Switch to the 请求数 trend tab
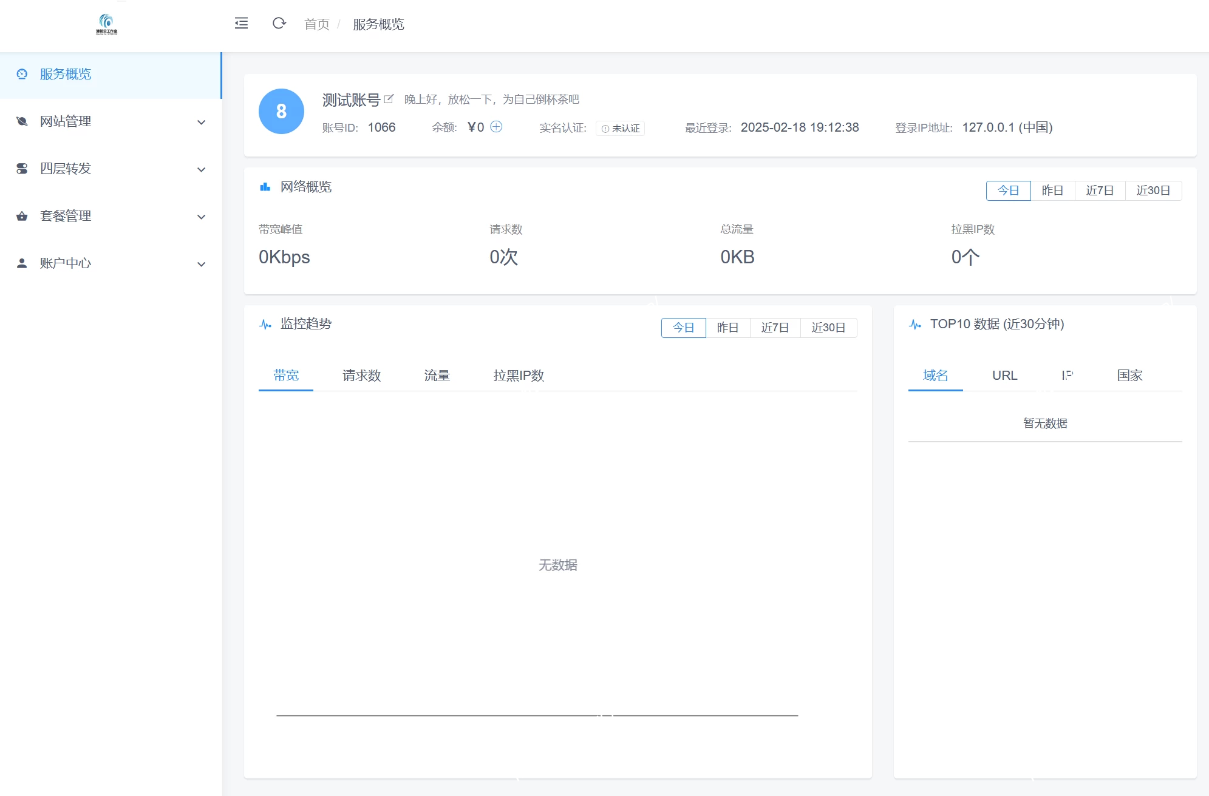Image resolution: width=1209 pixels, height=796 pixels. pyautogui.click(x=361, y=376)
